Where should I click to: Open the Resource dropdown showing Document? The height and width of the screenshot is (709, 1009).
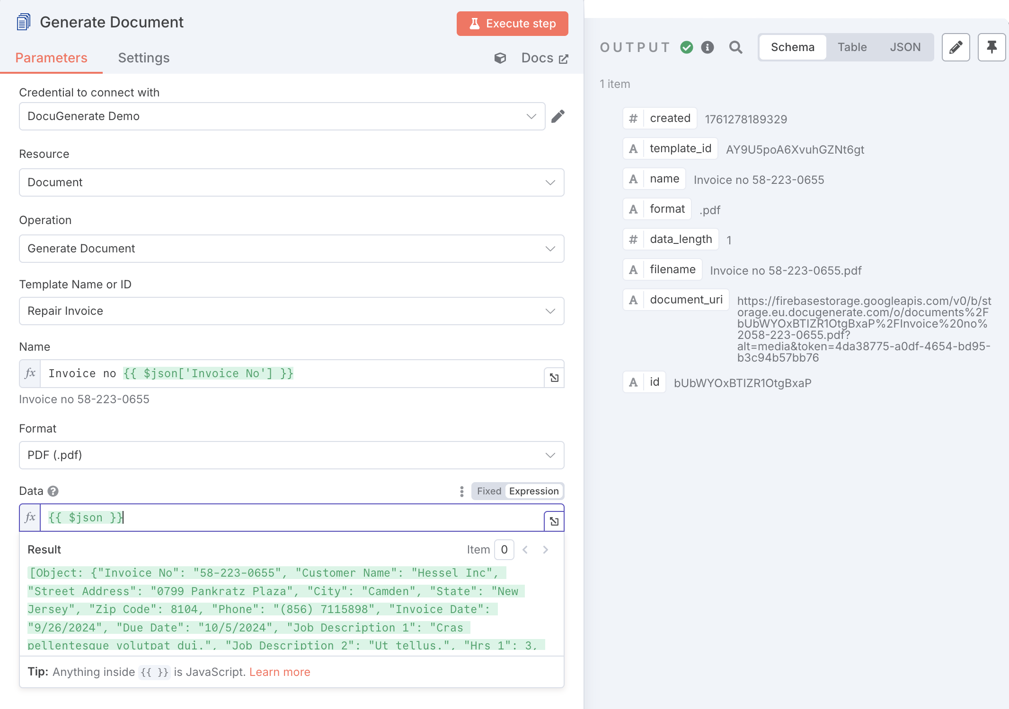(292, 182)
